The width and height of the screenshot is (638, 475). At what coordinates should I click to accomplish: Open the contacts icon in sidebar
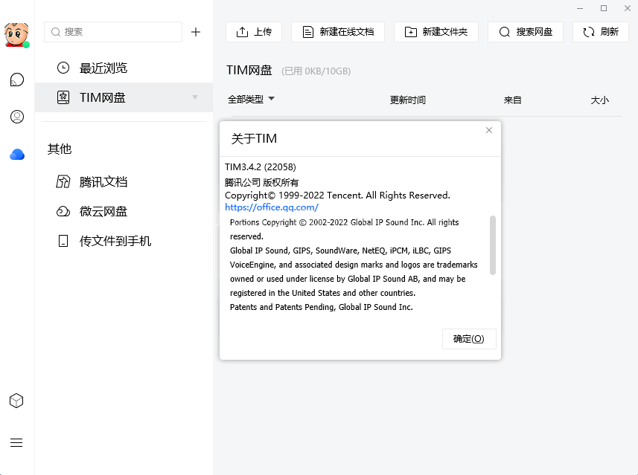[16, 117]
